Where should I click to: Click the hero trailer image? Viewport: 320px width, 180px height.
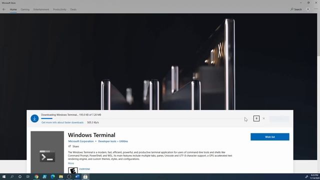(x=158, y=61)
